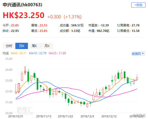Click the 2019/11/13 date label
This screenshot has width=148, height=119.
[x=44, y=116]
